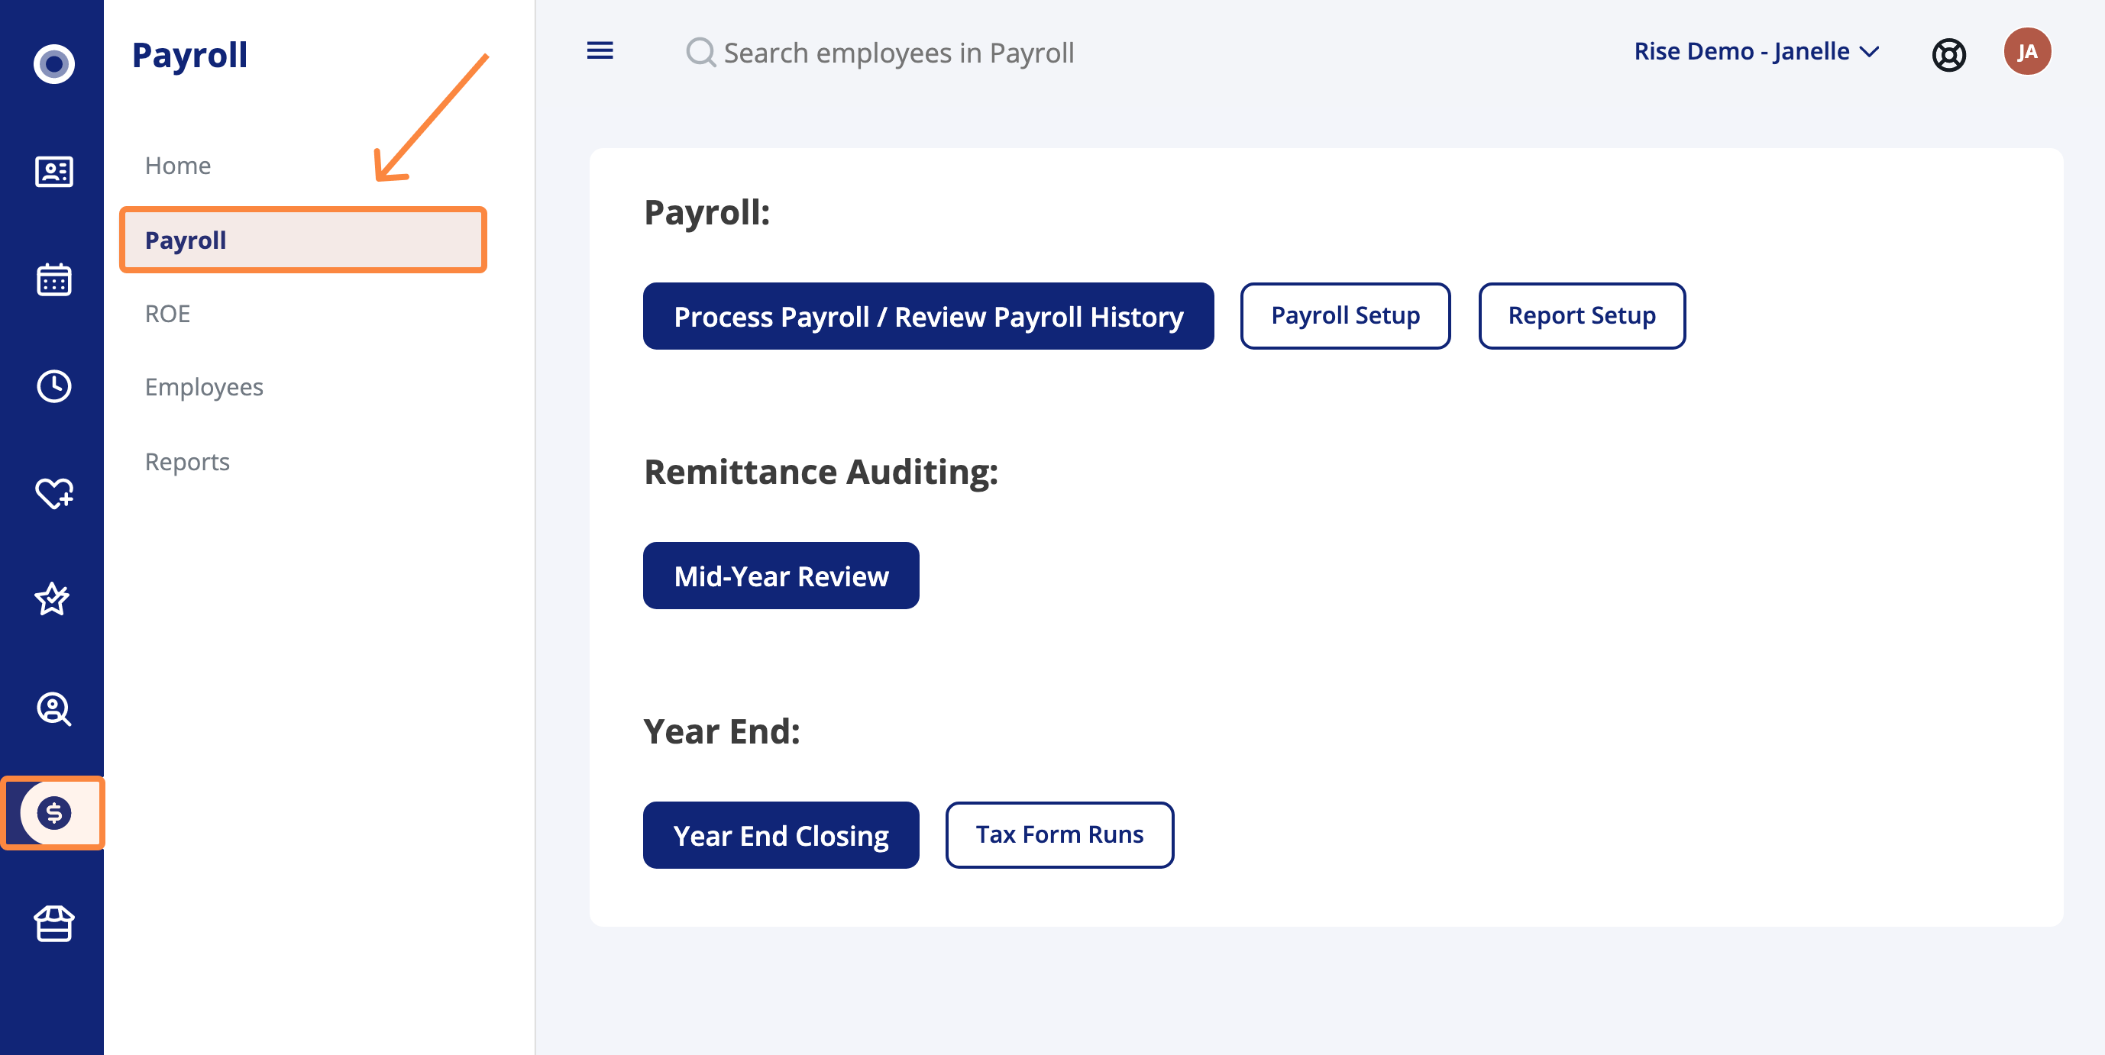Click Process Payroll / Review Payroll History
The width and height of the screenshot is (2105, 1055).
tap(928, 316)
